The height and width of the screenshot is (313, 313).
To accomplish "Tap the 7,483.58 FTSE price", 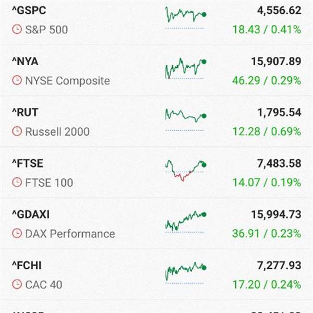I will [x=279, y=163].
